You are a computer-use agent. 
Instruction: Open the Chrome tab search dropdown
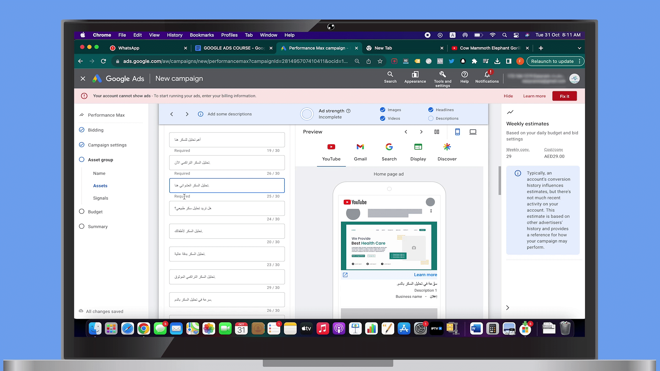[579, 48]
